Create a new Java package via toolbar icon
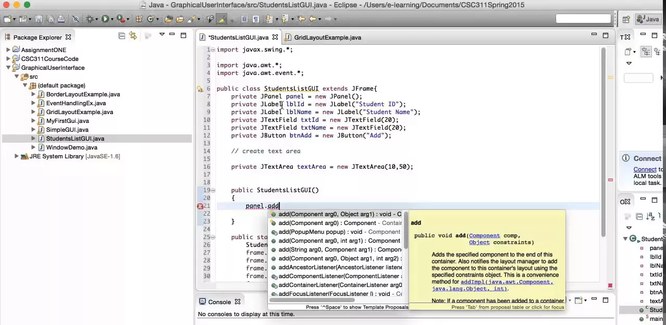Image resolution: width=666 pixels, height=325 pixels. click(x=139, y=19)
